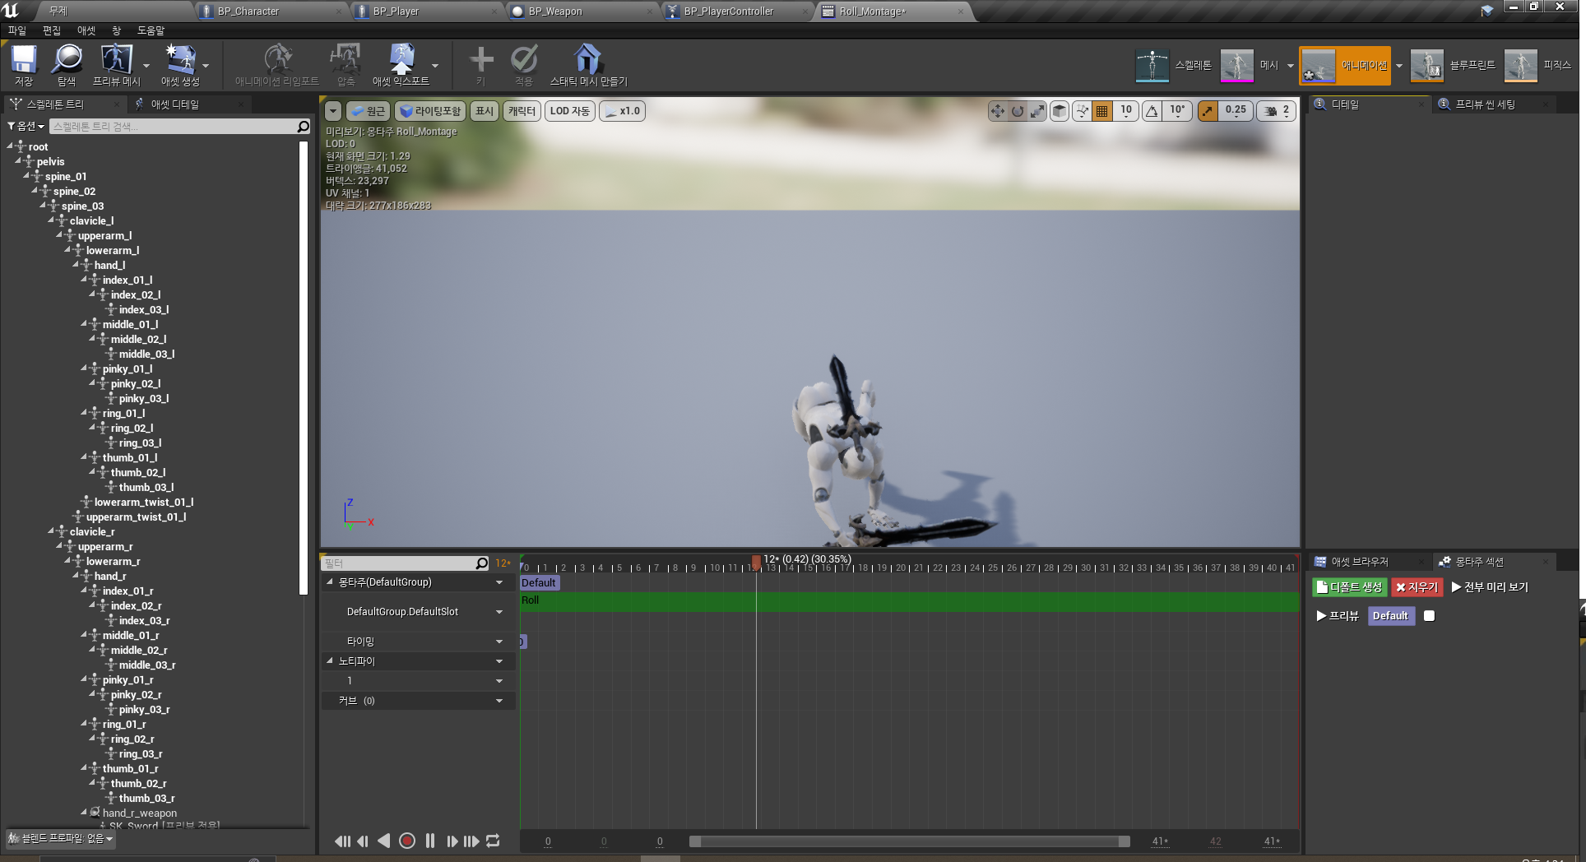Switch to Skeleton editor mode
Viewport: 1586px width, 862px height.
[x=1173, y=66]
